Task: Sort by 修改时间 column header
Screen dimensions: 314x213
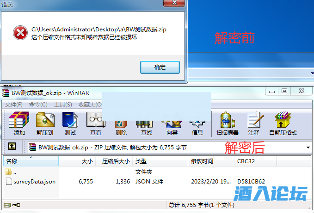Action: pos(211,161)
